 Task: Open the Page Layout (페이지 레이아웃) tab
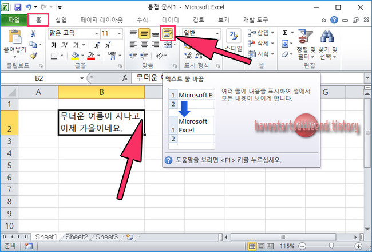[x=101, y=20]
